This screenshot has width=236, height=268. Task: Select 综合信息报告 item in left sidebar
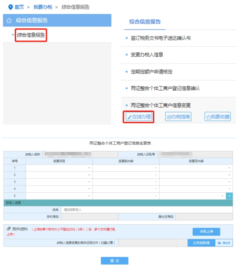tap(31, 35)
